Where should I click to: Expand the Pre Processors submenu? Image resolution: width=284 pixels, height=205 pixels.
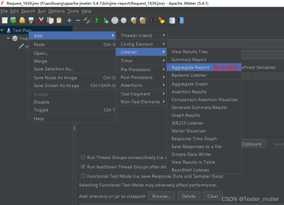(x=142, y=69)
